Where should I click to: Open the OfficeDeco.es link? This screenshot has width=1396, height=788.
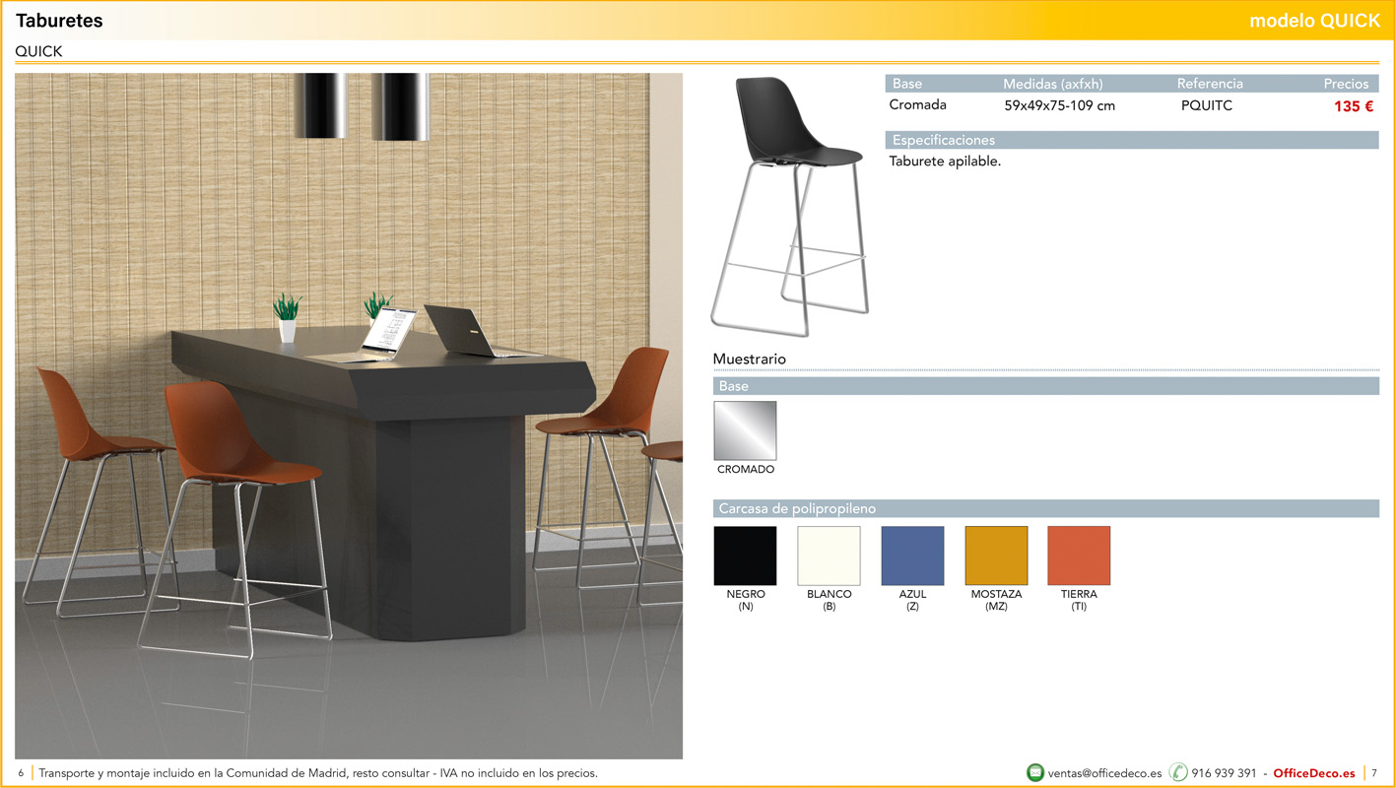[1314, 773]
